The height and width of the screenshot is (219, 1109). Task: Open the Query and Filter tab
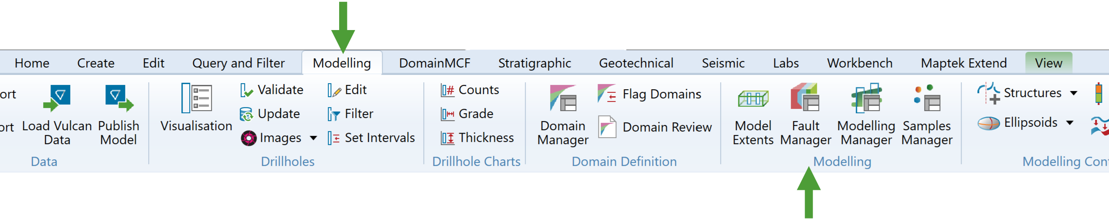pos(238,63)
